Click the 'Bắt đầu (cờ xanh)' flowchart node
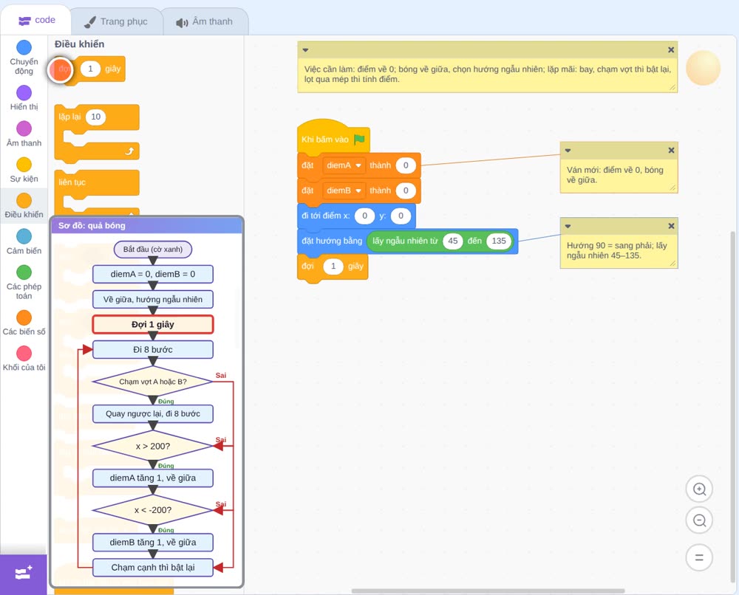The height and width of the screenshot is (595, 739). coord(153,250)
